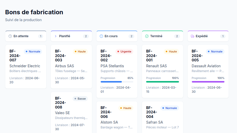Select the Terminé column header
Image resolution: width=237 pixels, height=133 pixels.
[x=162, y=36]
